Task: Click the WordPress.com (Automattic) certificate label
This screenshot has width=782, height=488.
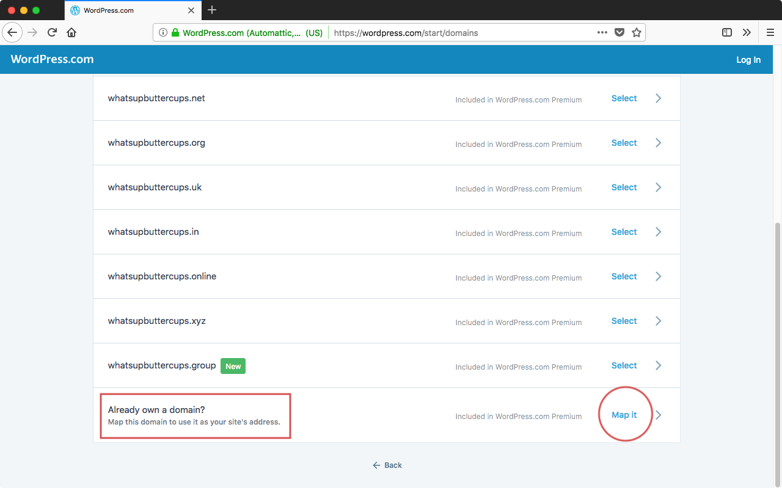Action: (x=252, y=33)
